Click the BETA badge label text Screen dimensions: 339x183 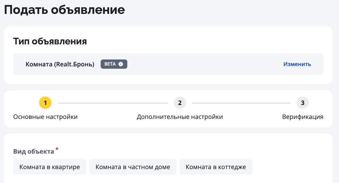coord(110,64)
